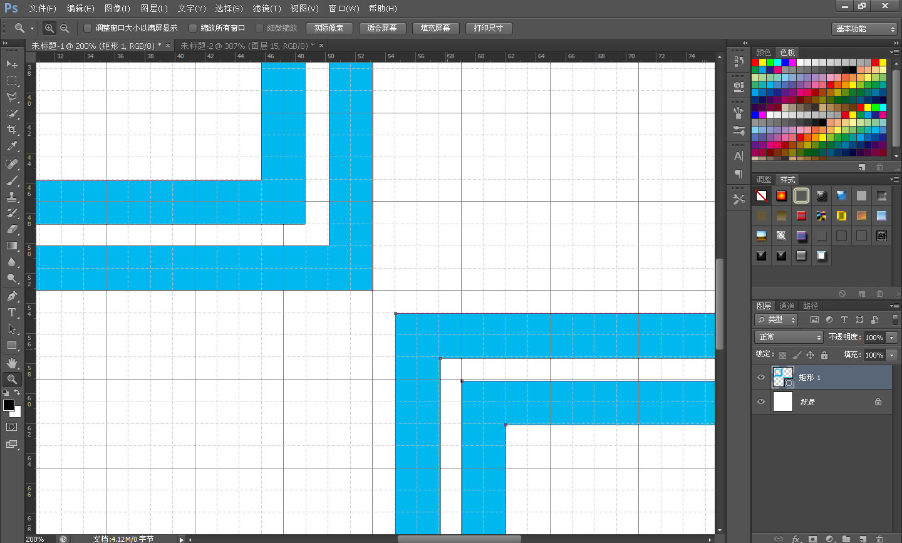Click the foreground color swatch

(9, 405)
